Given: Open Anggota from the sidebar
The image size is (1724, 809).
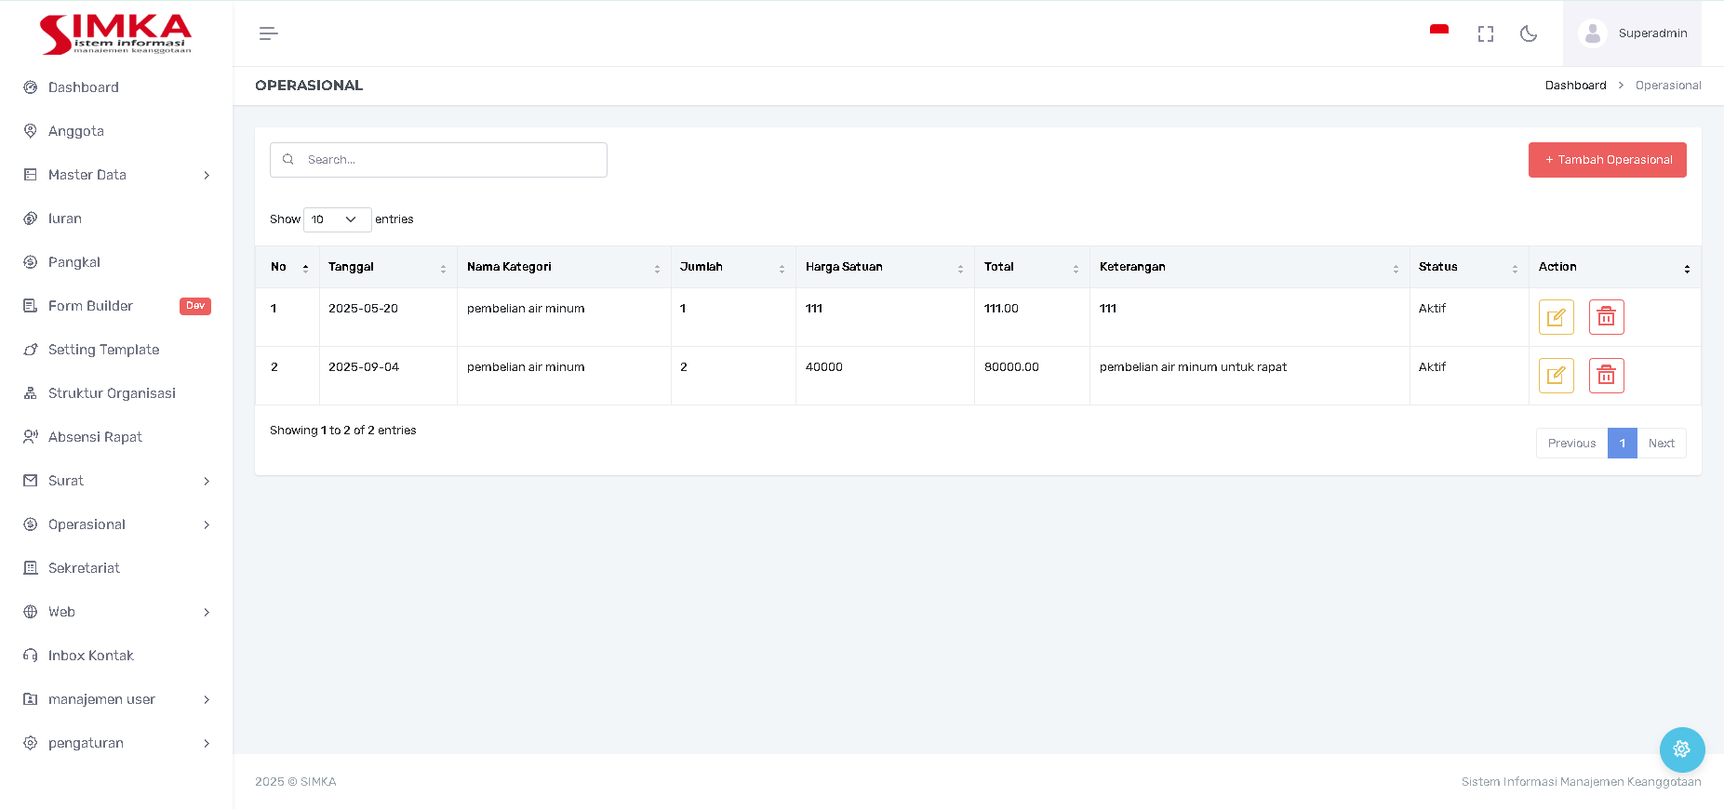Looking at the screenshot, I should pyautogui.click(x=76, y=131).
